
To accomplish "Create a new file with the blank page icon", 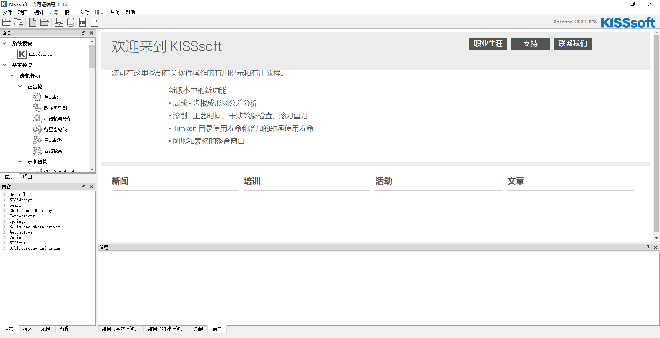I will [x=33, y=23].
